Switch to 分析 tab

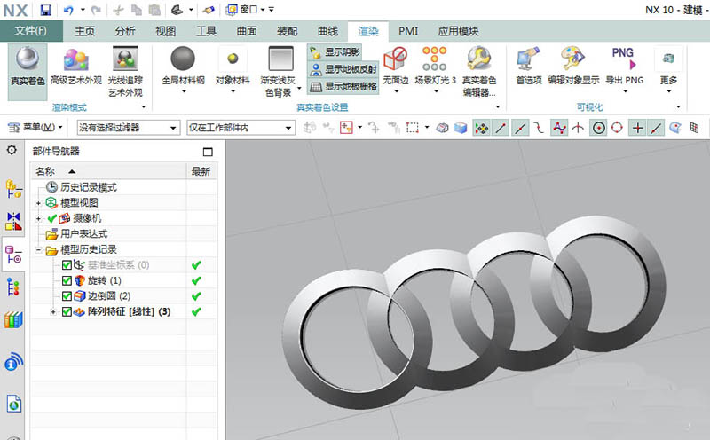pos(125,31)
